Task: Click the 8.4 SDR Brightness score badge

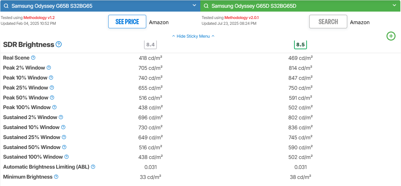Action: click(x=150, y=45)
